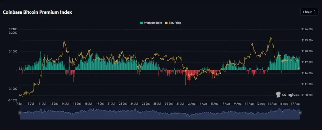This screenshot has height=130, width=322.
Task: Click the $111.00K price axis label
Action: 307,84
